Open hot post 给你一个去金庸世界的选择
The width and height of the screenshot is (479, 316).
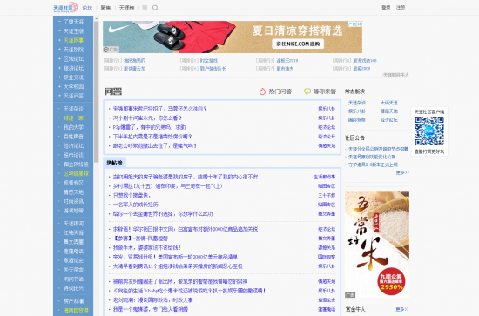pos(163,214)
